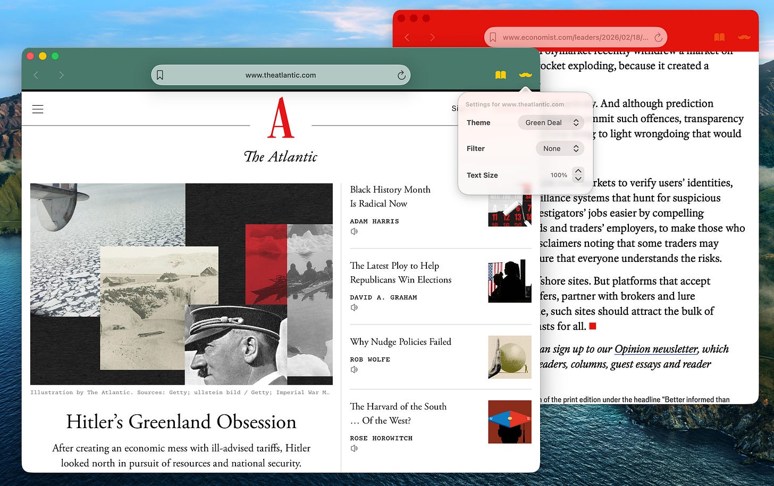Click author name David A. Graham
This screenshot has height=486, width=774.
(383, 297)
